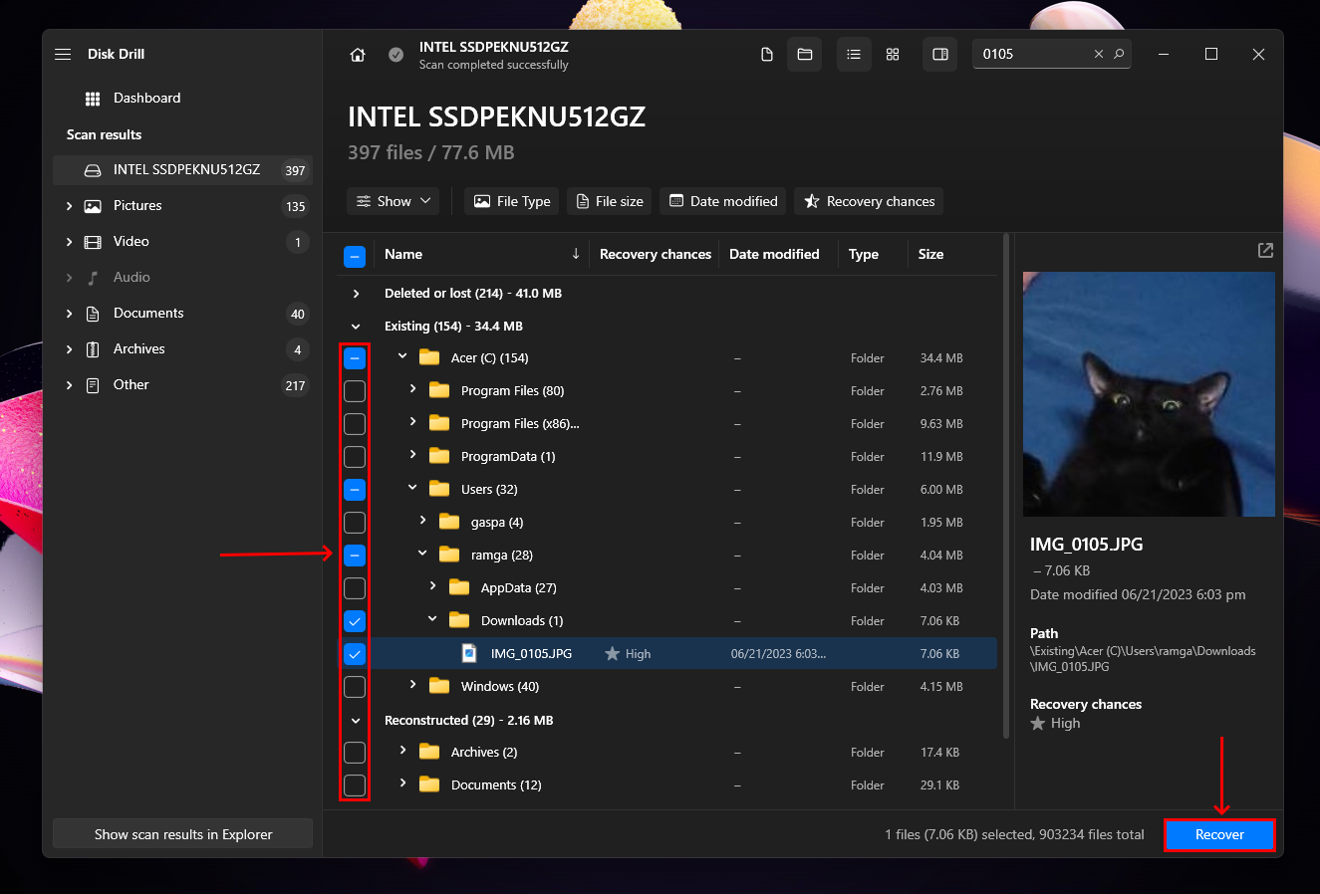Uncheck the IMG_0105.JPG checkbox
The width and height of the screenshot is (1320, 894).
click(x=355, y=654)
